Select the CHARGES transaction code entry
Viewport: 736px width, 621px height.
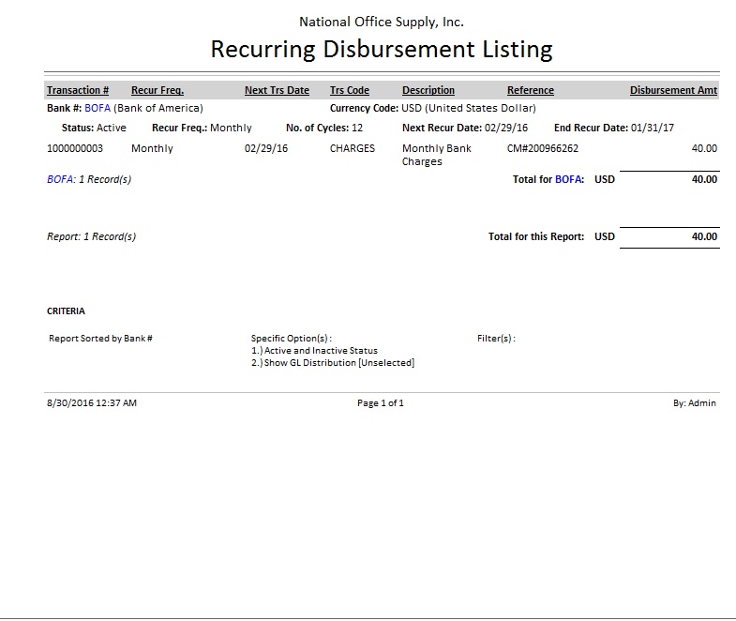353,148
